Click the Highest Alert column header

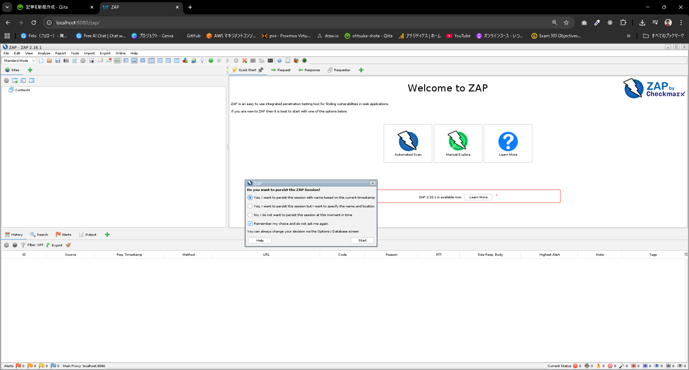(549, 255)
